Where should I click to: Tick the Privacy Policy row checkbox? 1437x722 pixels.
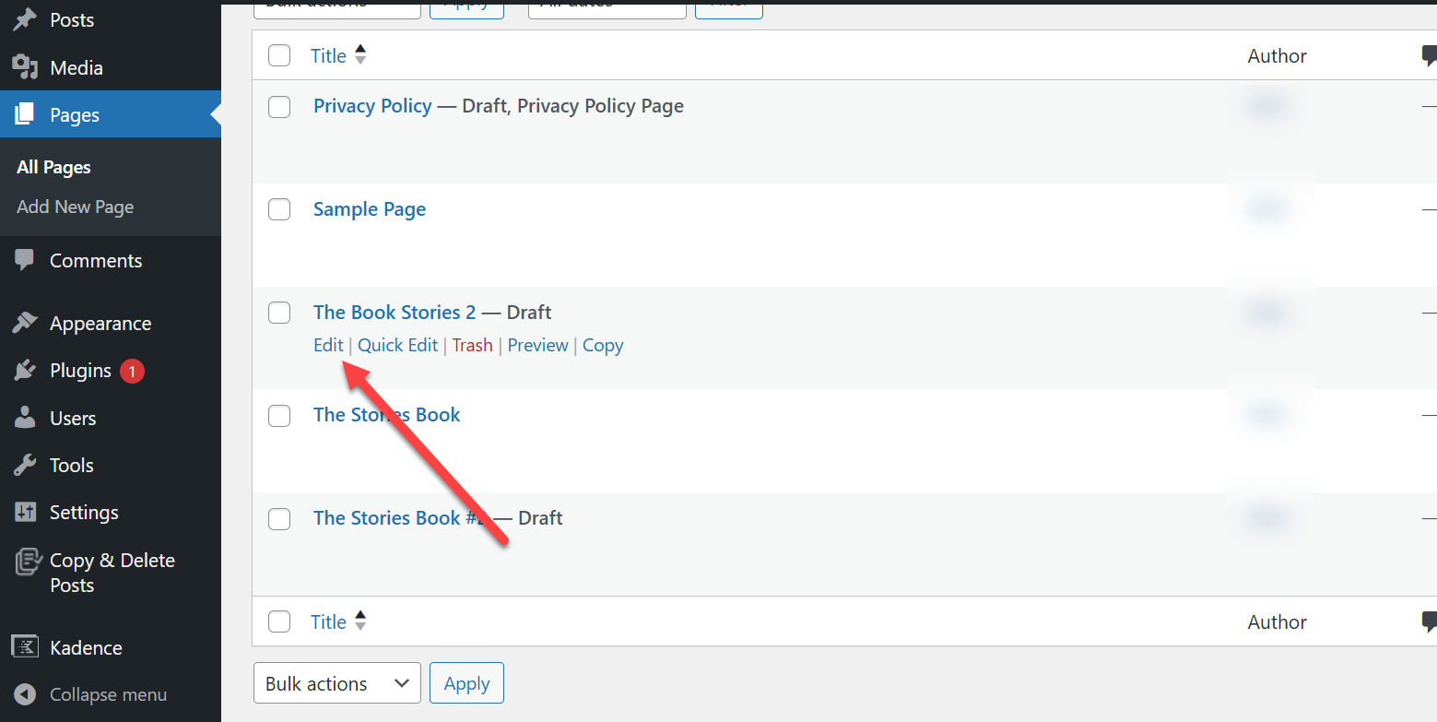point(279,106)
